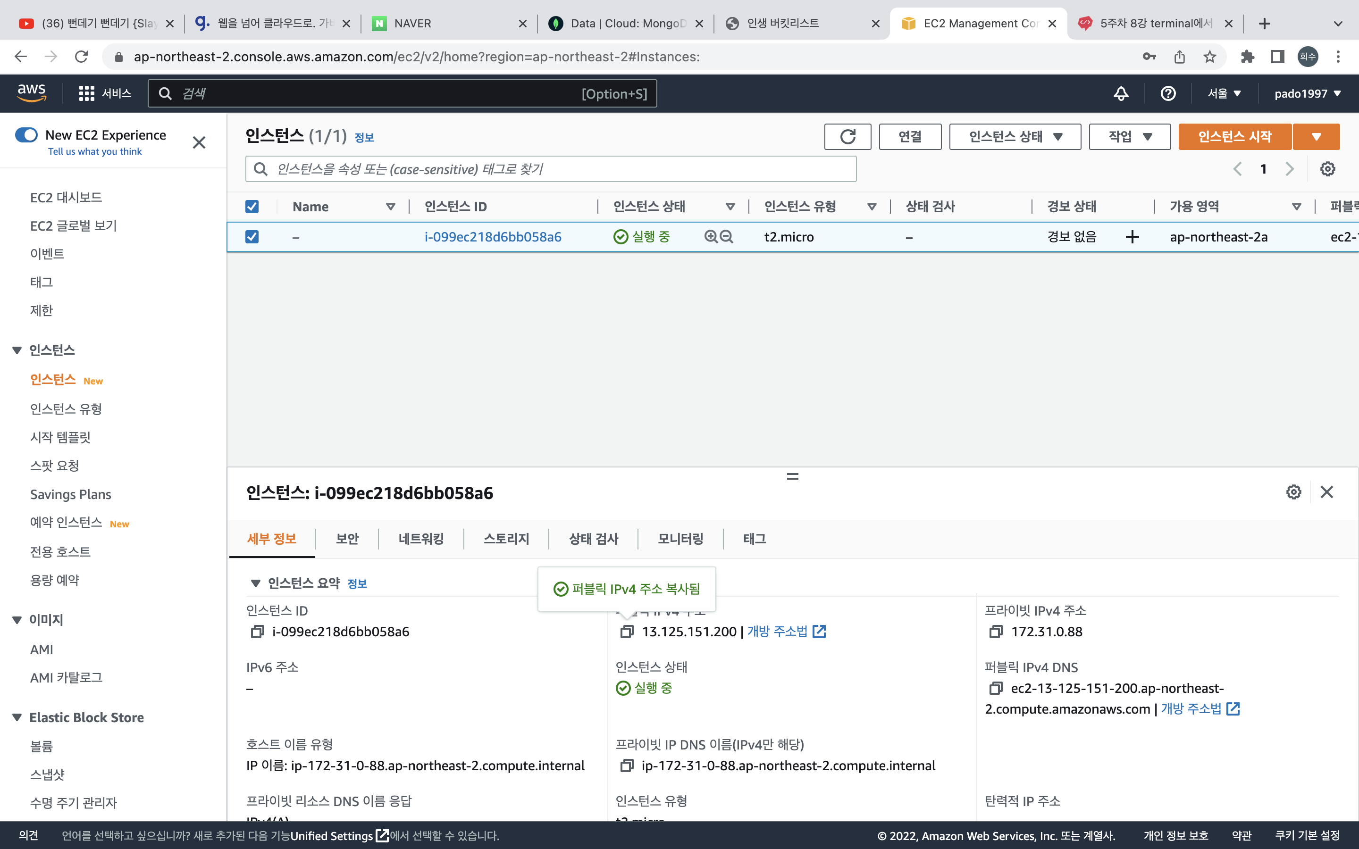
Task: Click the zoom-in icon next to 실행 중
Action: tap(711, 237)
